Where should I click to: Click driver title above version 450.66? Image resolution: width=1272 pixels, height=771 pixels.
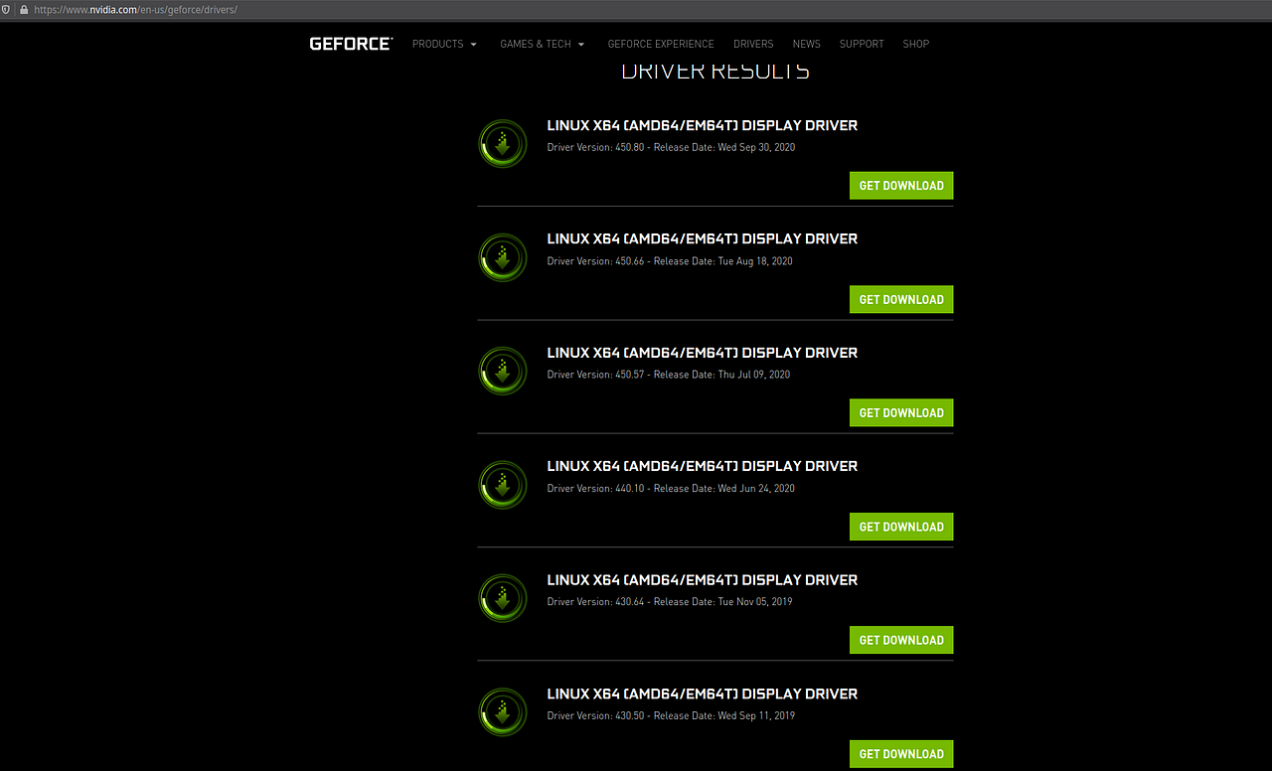(703, 238)
